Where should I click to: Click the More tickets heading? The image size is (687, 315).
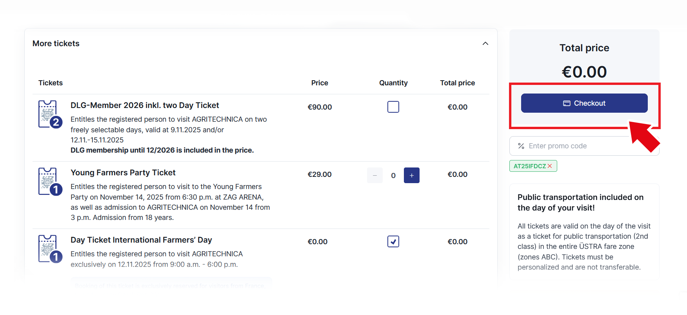click(x=56, y=43)
